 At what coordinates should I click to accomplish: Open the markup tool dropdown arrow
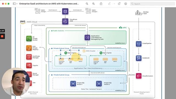coord(114,4)
